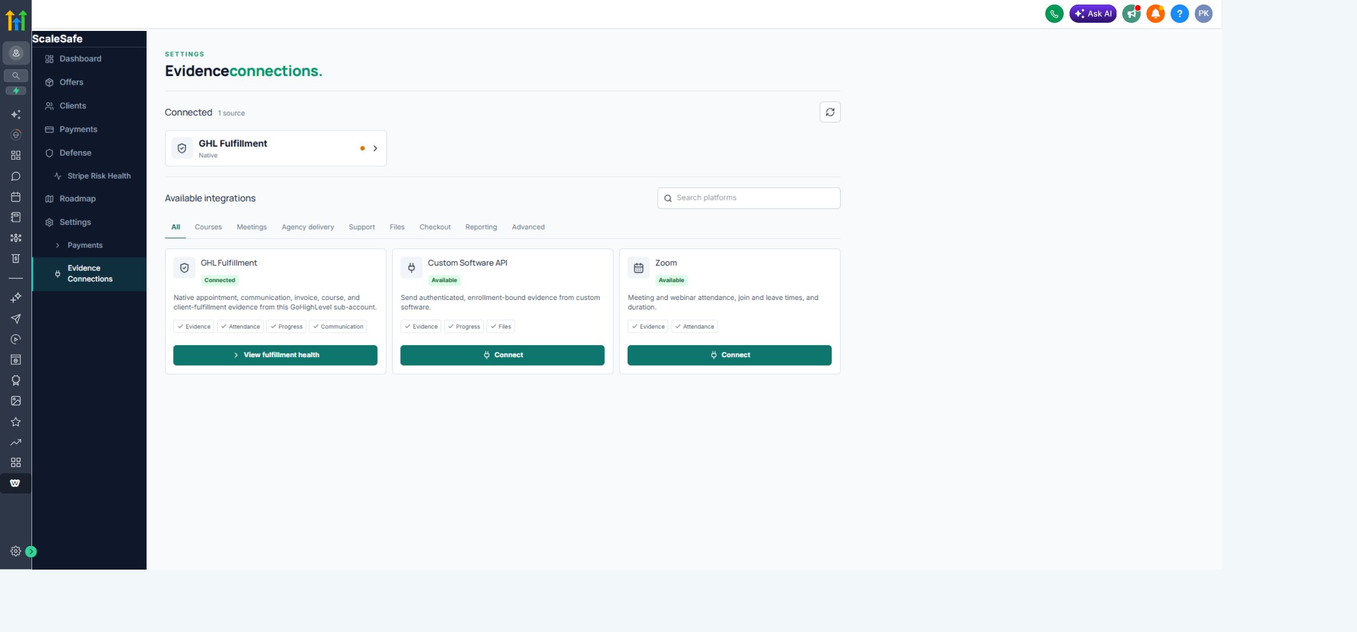Open the AI sparkles icon in left rail

16,114
